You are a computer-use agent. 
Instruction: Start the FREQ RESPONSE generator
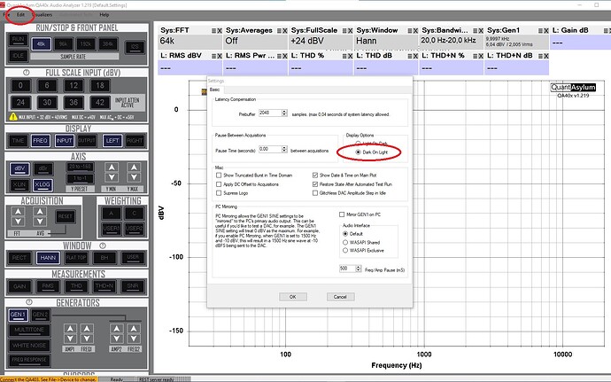(x=29, y=360)
